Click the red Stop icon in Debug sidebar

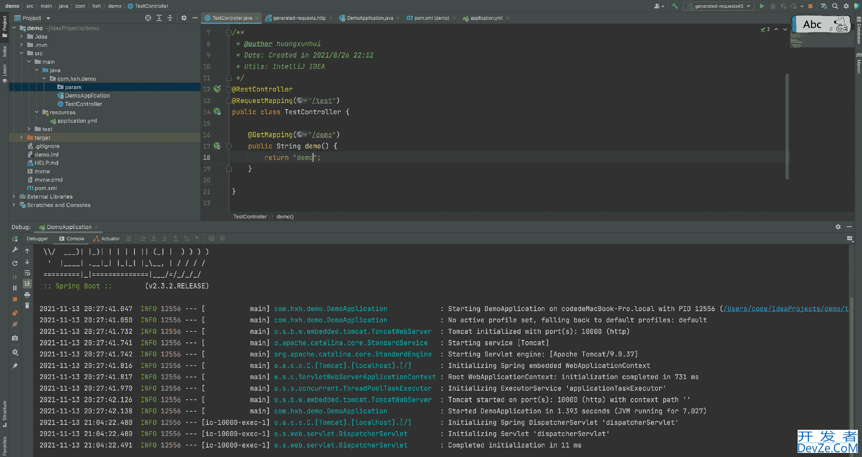[x=15, y=299]
